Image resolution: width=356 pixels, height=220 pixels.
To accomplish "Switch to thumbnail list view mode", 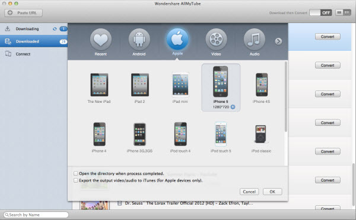I will coord(339,12).
